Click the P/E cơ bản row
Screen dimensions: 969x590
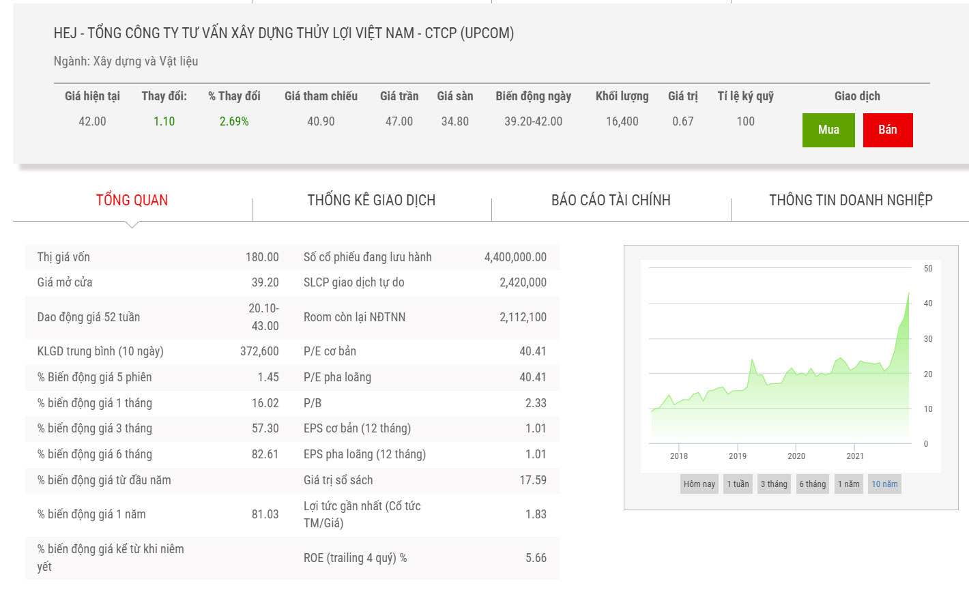tap(424, 351)
